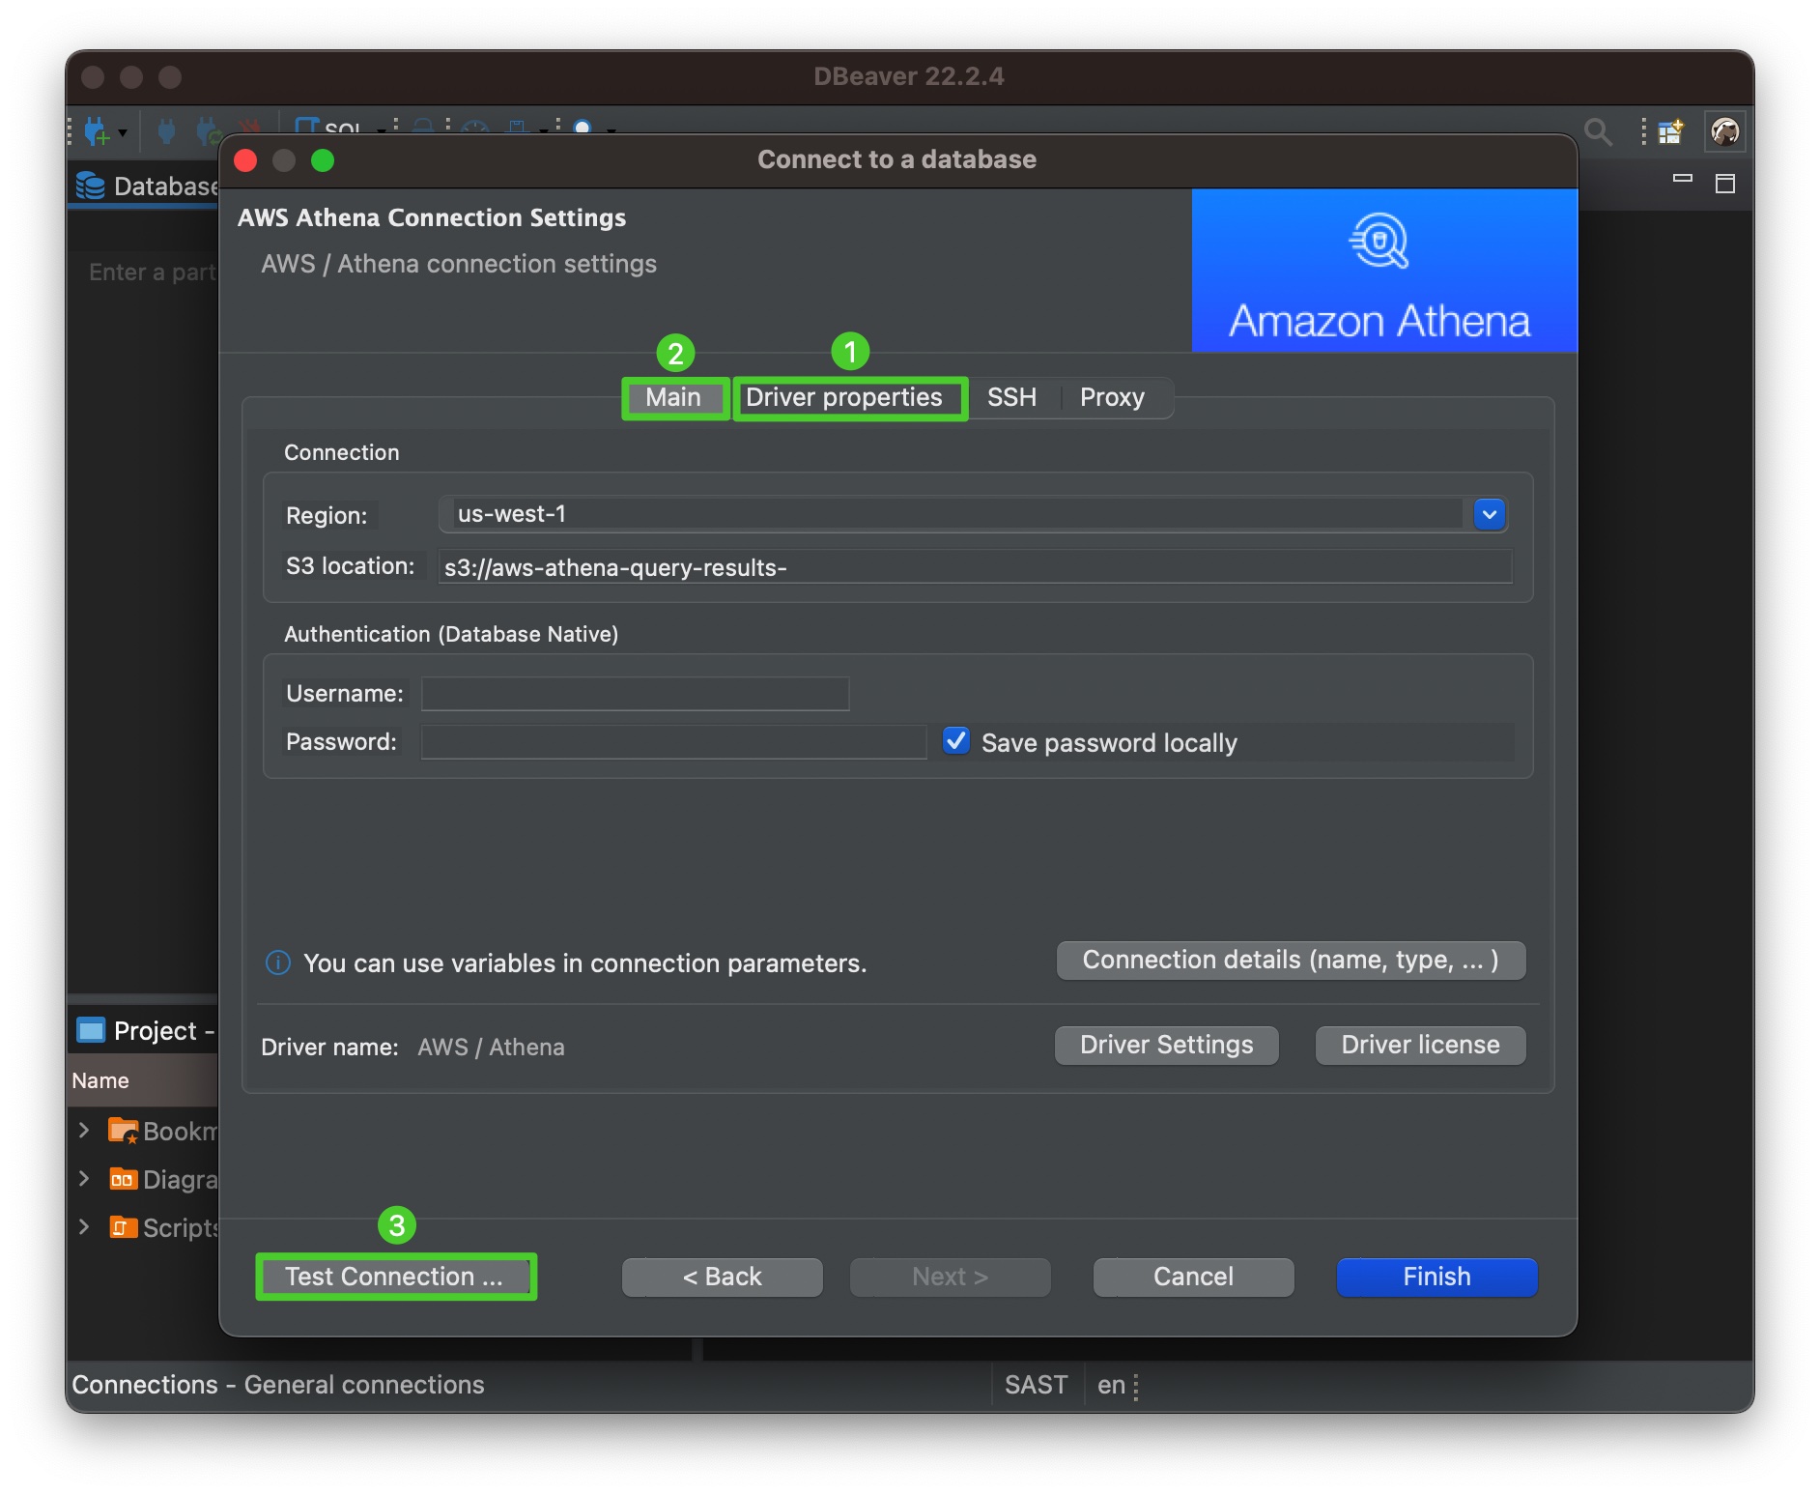The image size is (1820, 1494).
Task: Click the Database Navigator stack icon
Action: 90,186
